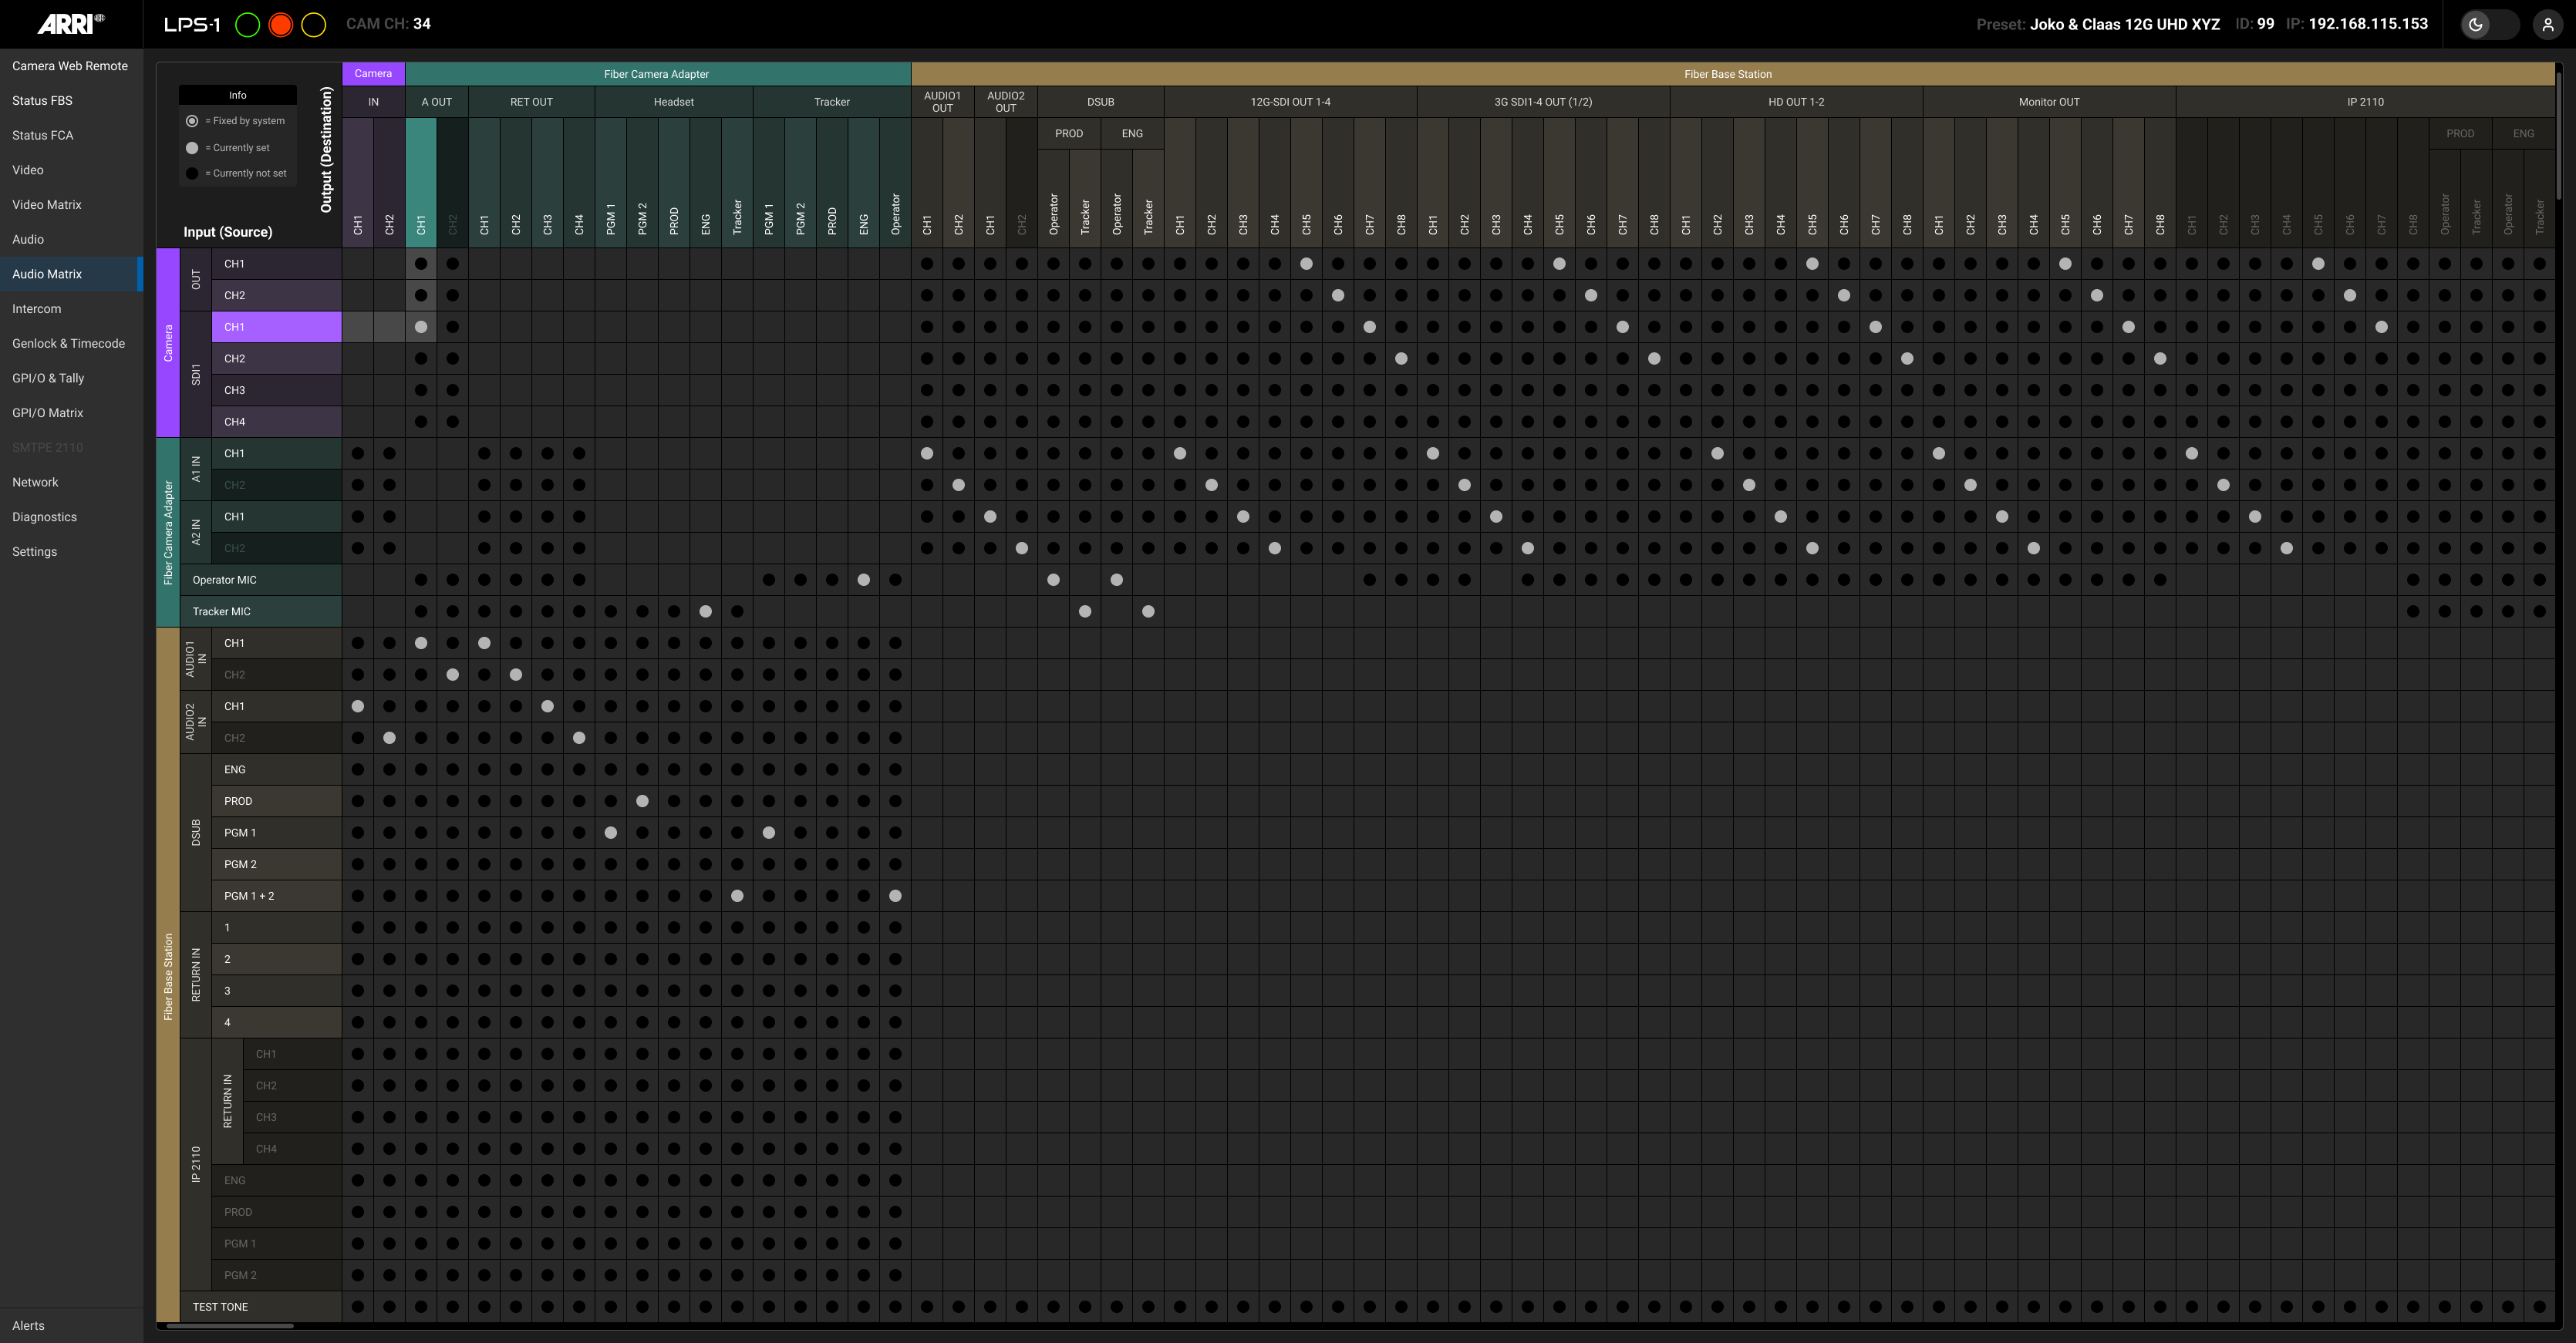Viewport: 2576px width, 1343px height.
Task: Open the Video Matrix page
Action: [47, 205]
